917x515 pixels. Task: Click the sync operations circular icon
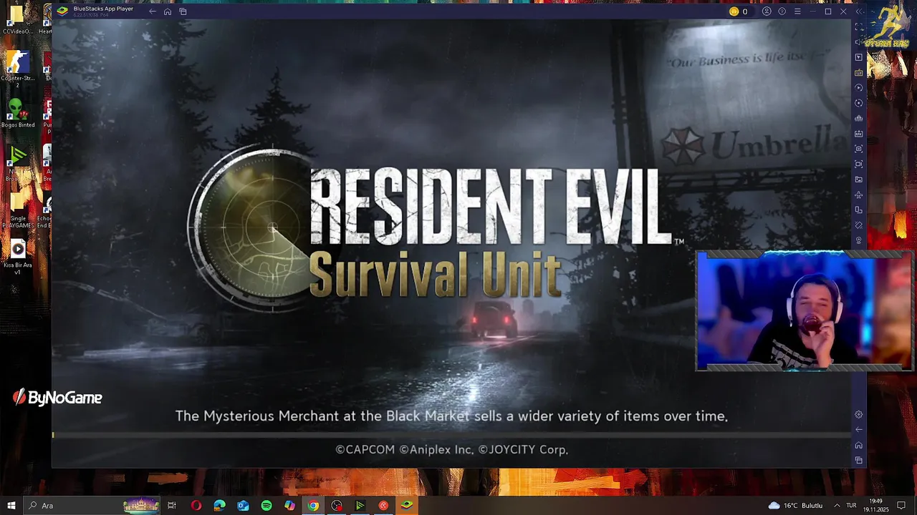(x=859, y=103)
